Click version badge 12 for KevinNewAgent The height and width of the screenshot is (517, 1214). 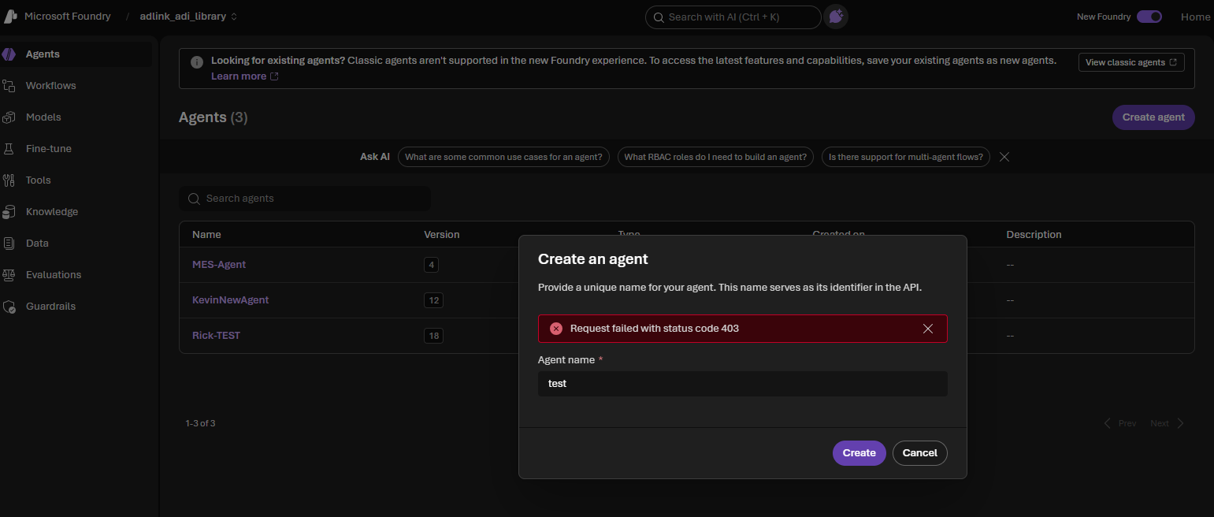point(433,300)
